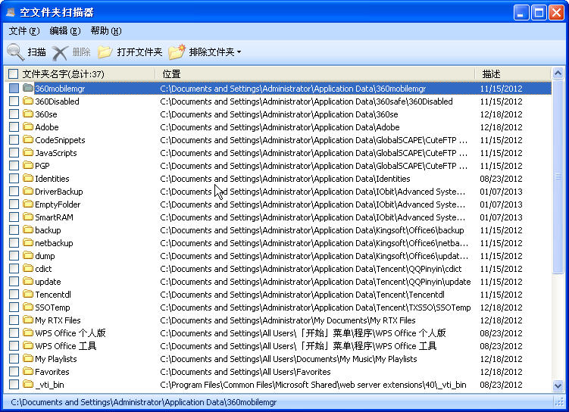The height and width of the screenshot is (412, 569).
Task: Click the path of My Playlists row
Action: pyautogui.click(x=289, y=359)
